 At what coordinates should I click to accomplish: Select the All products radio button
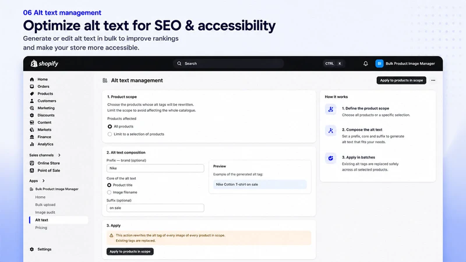pyautogui.click(x=110, y=126)
